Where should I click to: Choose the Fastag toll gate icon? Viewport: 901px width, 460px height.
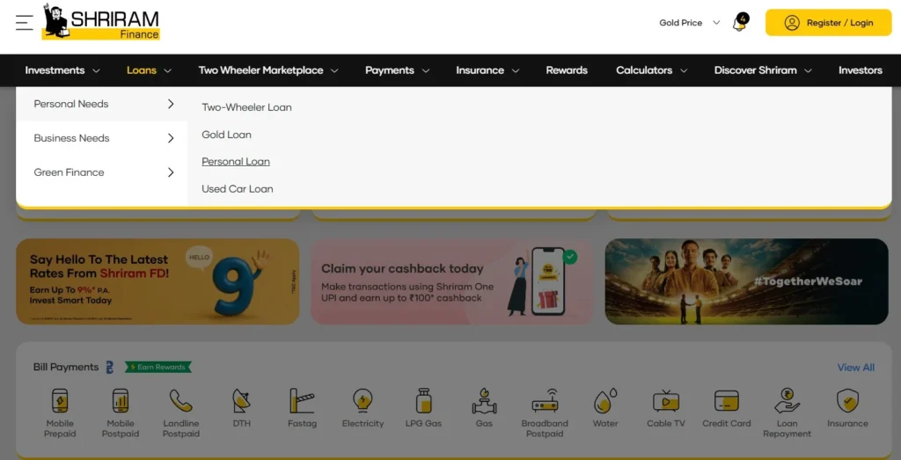[302, 401]
